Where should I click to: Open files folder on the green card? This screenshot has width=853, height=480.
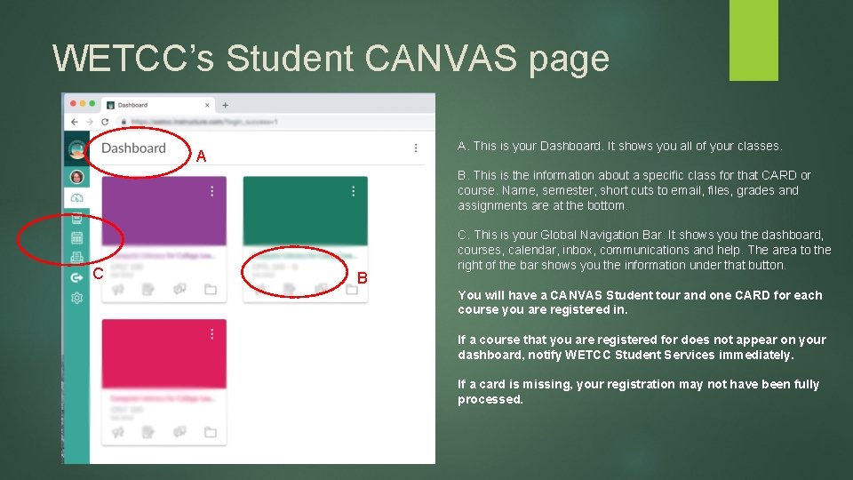[352, 290]
